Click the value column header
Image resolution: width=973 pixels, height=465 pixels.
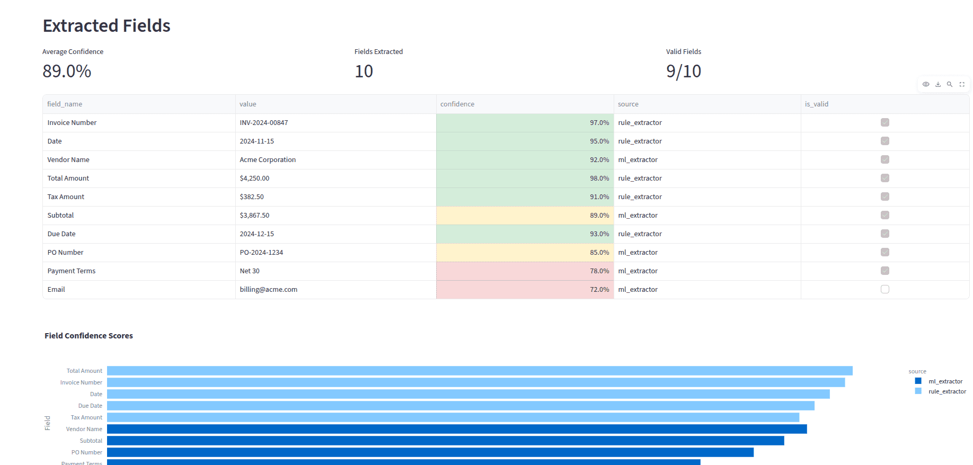click(335, 104)
